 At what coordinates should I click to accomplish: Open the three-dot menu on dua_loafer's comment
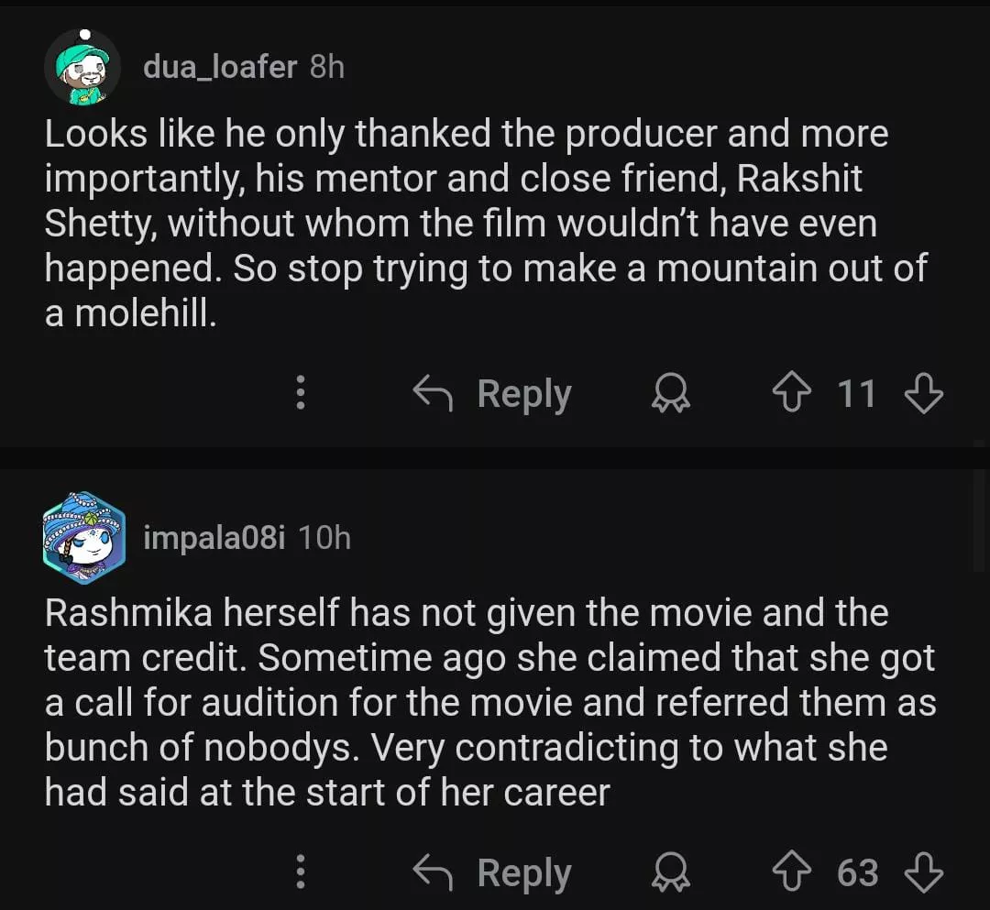[299, 394]
